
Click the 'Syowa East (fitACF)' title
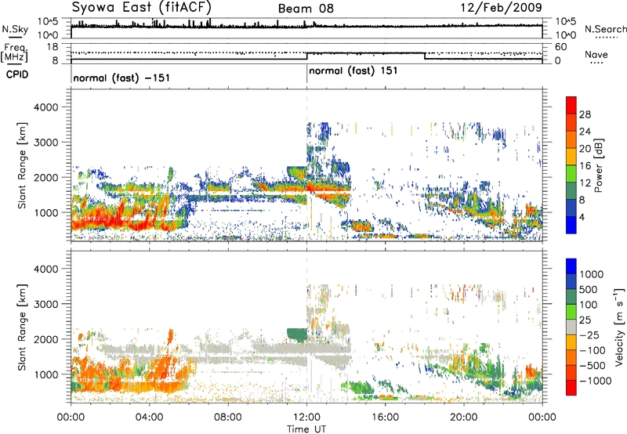pos(141,8)
